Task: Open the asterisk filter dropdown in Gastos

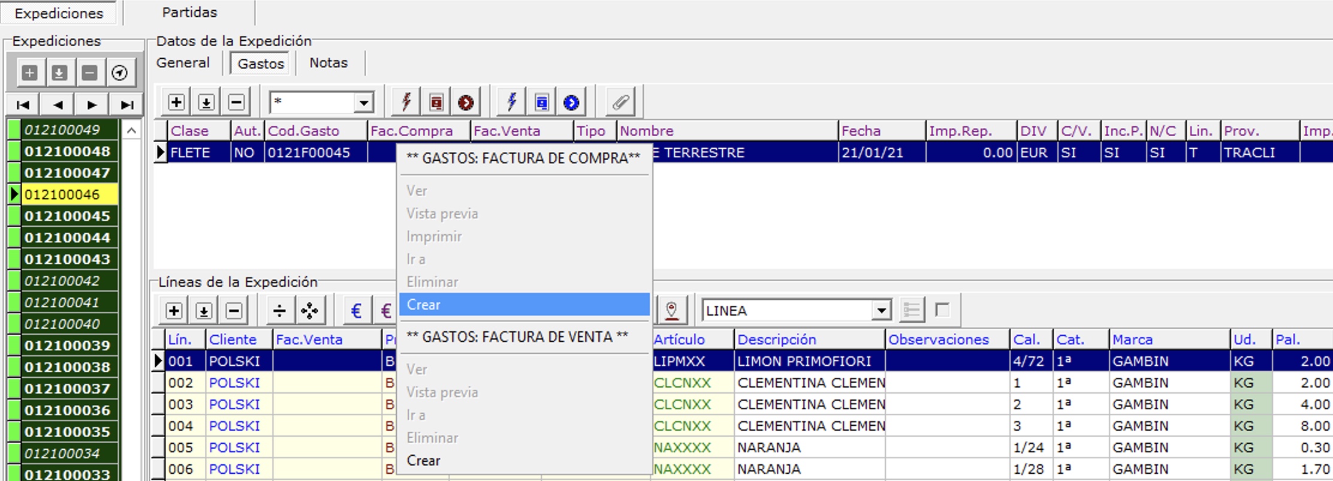Action: 363,103
